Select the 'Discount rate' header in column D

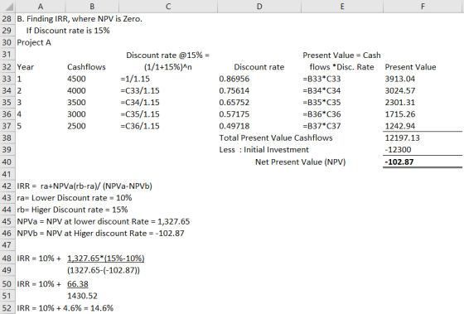pyautogui.click(x=259, y=67)
